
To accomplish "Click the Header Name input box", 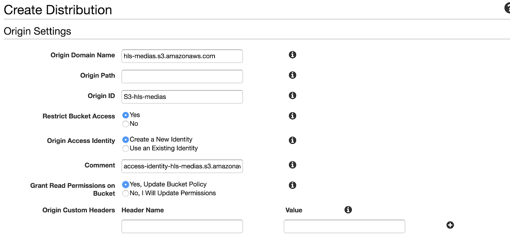I will coord(182,226).
